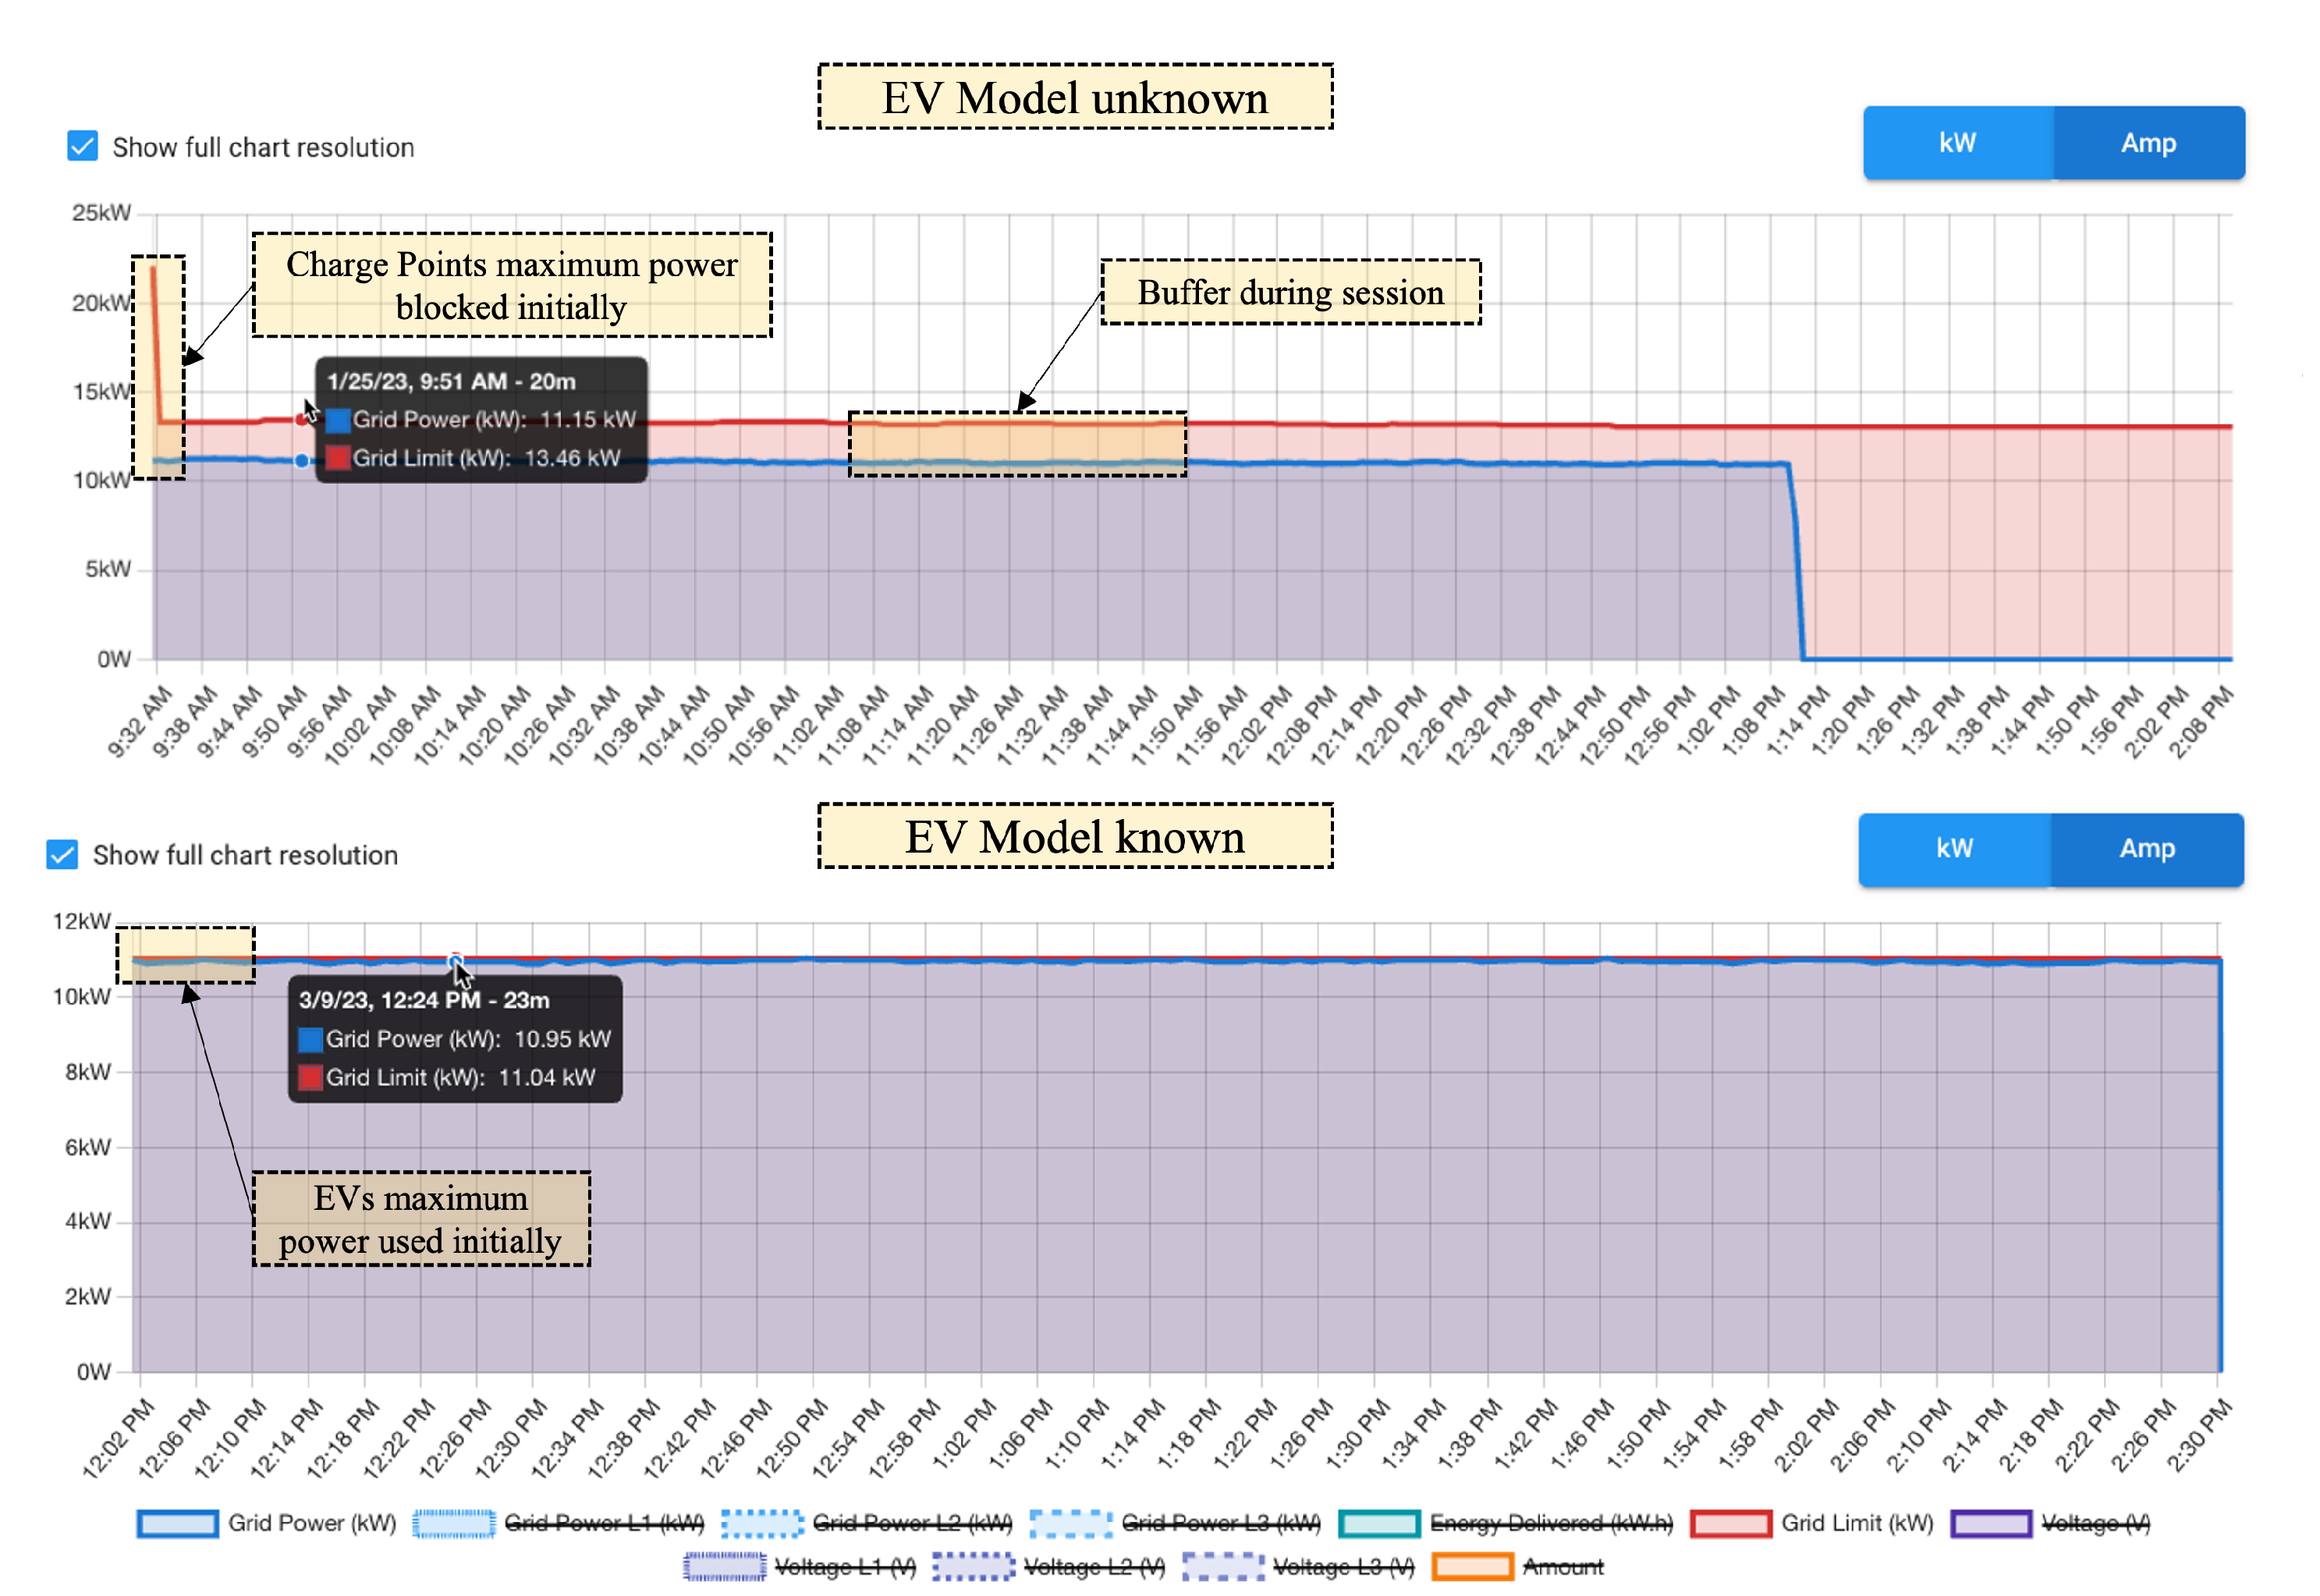Show the Amount legend series

coord(1474,1568)
